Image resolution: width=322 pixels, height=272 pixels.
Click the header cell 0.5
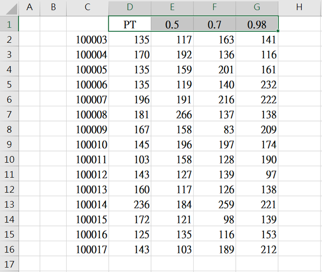click(x=172, y=24)
